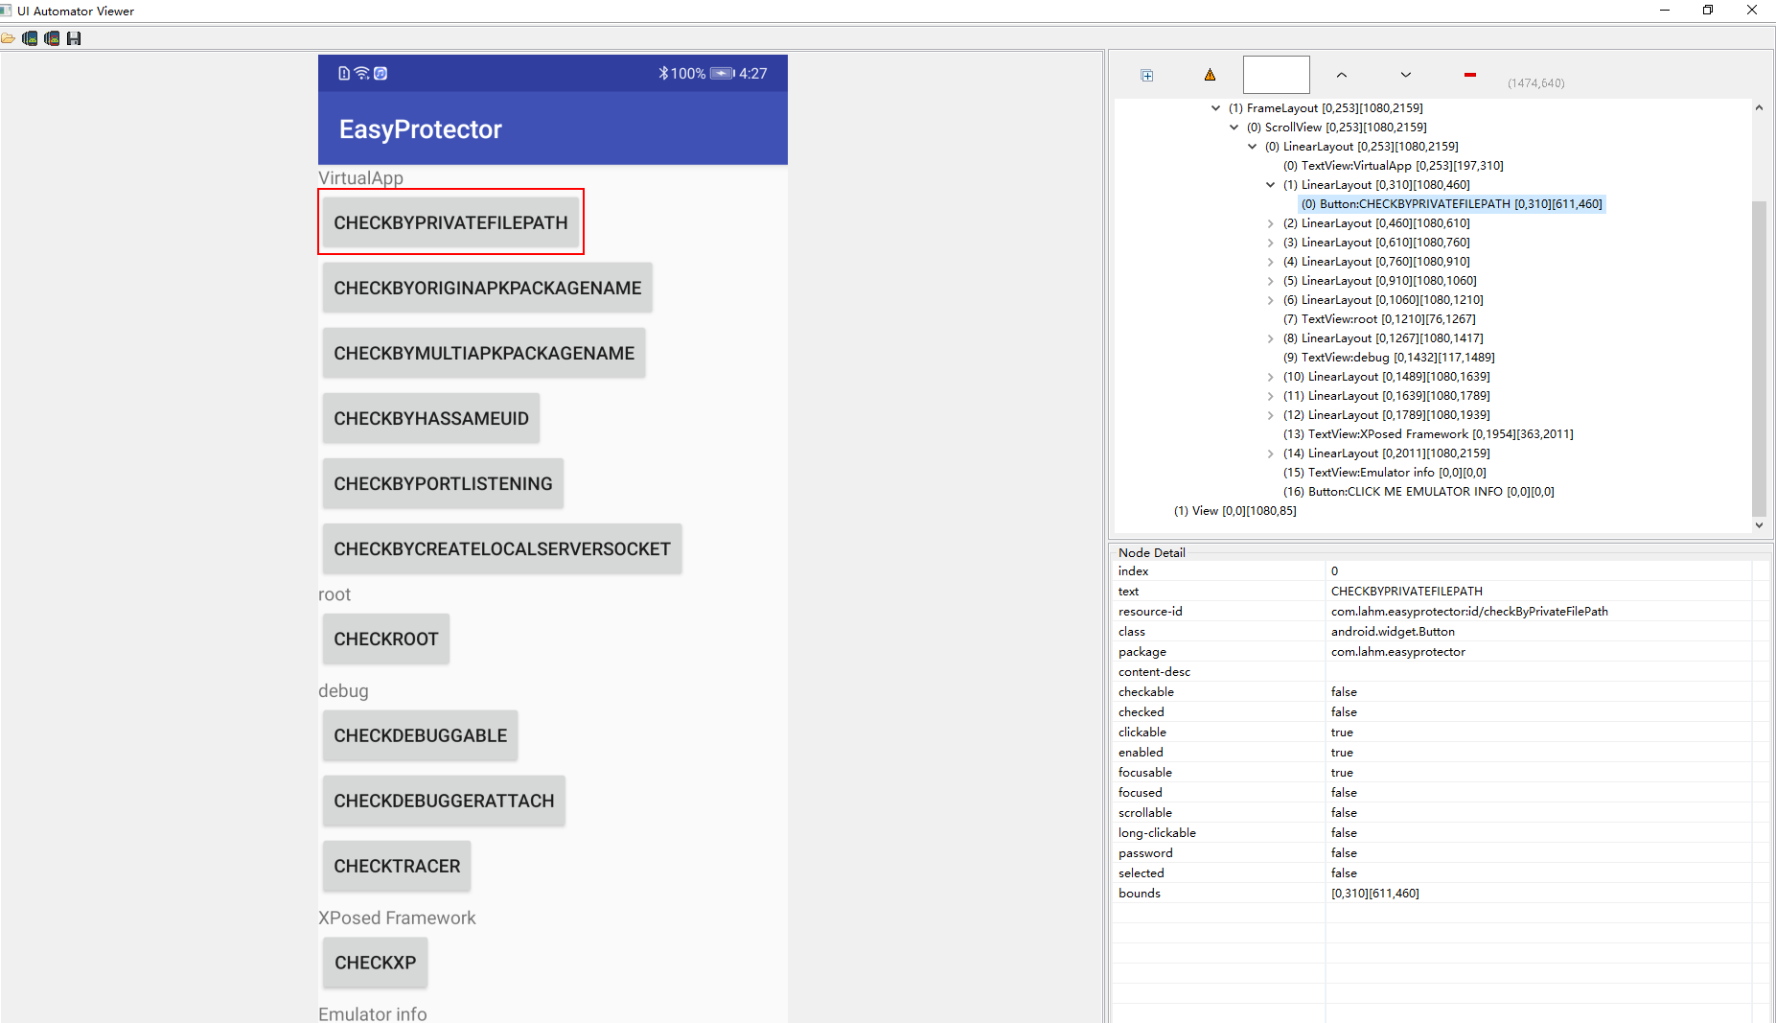Click the CHECKXP button

pyautogui.click(x=375, y=963)
